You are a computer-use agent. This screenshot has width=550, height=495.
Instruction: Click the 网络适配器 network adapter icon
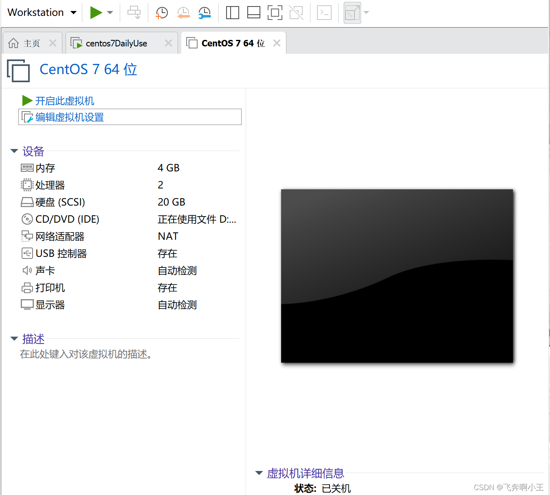point(27,236)
